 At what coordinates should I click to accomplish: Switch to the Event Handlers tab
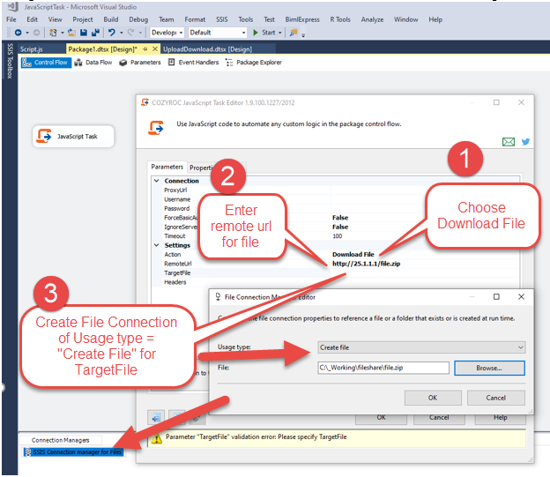[194, 63]
